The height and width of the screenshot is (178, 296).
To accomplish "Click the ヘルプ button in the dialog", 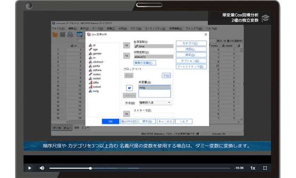I will click(184, 121).
